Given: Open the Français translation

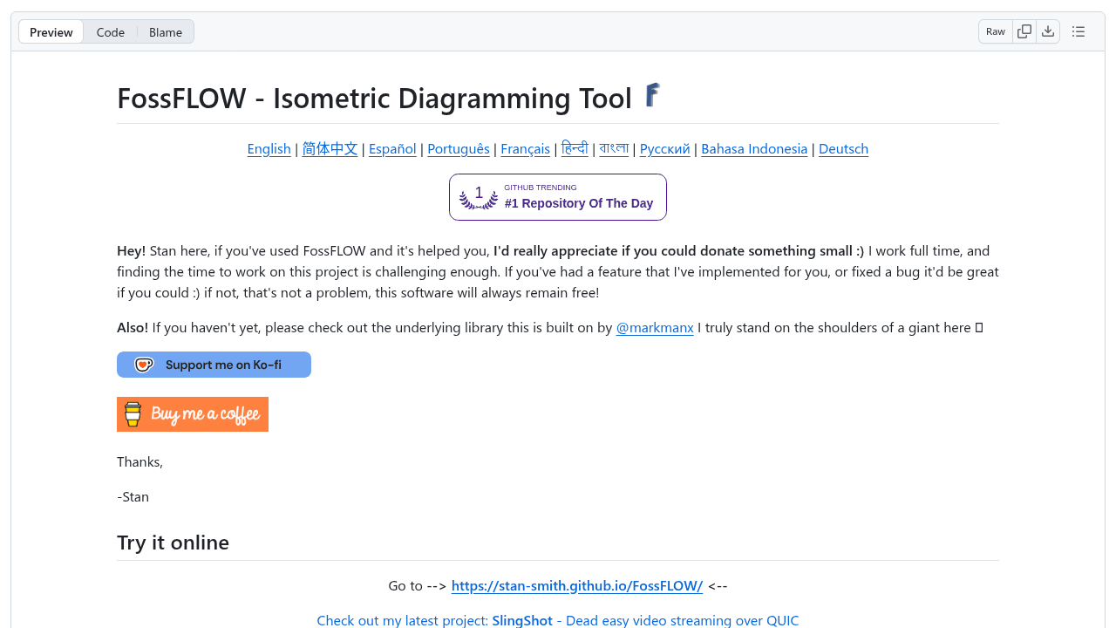Looking at the screenshot, I should [x=525, y=148].
